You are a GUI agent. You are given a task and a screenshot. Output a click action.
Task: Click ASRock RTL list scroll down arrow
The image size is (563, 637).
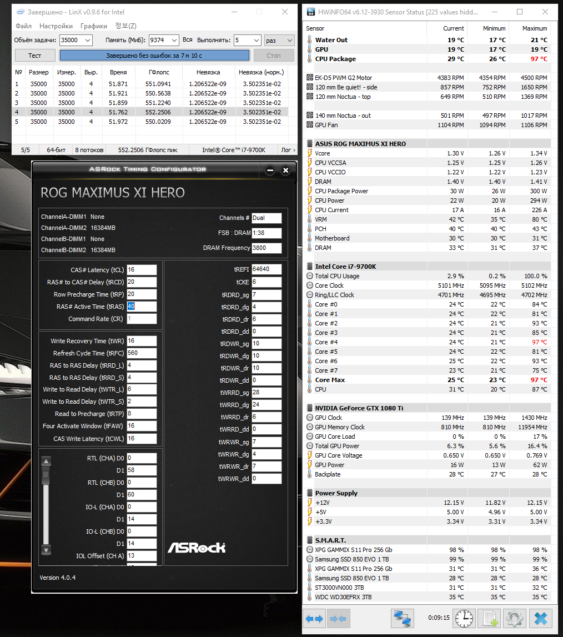(46, 550)
